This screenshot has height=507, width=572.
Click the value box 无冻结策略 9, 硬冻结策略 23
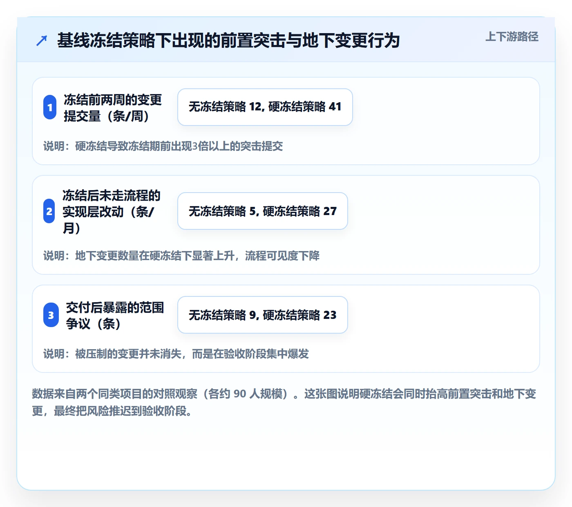click(263, 315)
